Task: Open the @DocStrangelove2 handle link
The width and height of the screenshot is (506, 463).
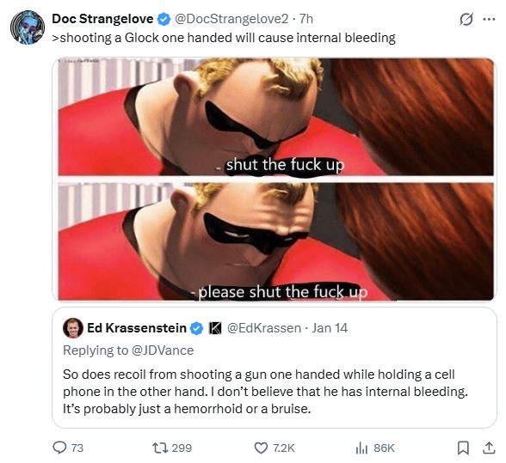Action: pos(231,19)
